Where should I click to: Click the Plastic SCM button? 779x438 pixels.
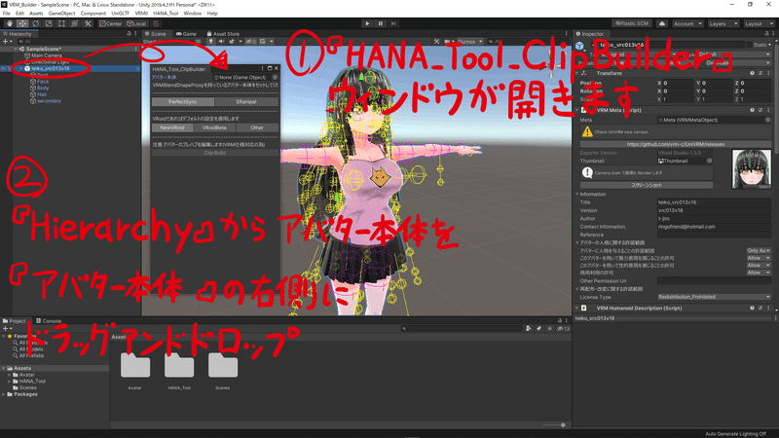point(632,23)
